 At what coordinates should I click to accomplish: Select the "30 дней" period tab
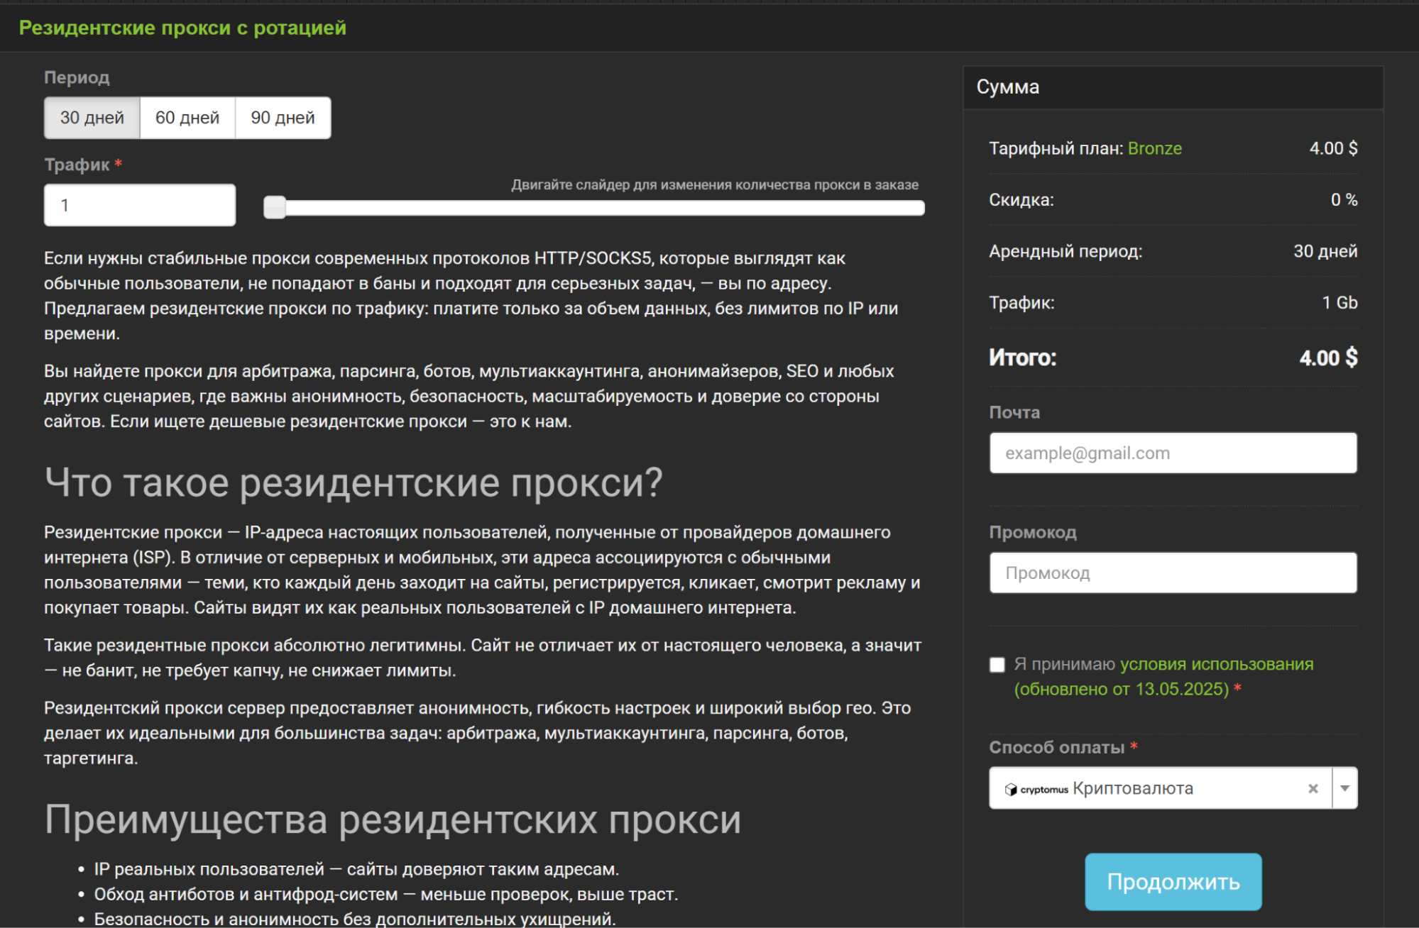[x=92, y=117]
